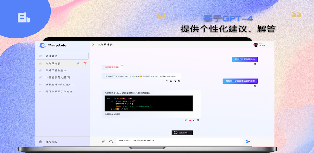Click the document logo in blue circle

click(24, 17)
